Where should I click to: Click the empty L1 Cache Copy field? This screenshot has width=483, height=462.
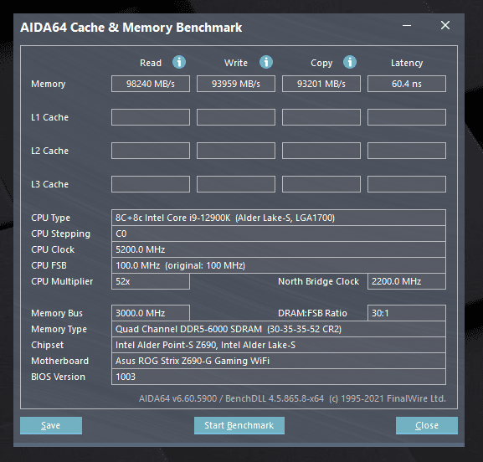321,117
